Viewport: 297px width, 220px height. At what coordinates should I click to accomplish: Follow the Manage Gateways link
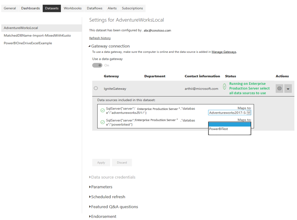pyautogui.click(x=224, y=52)
